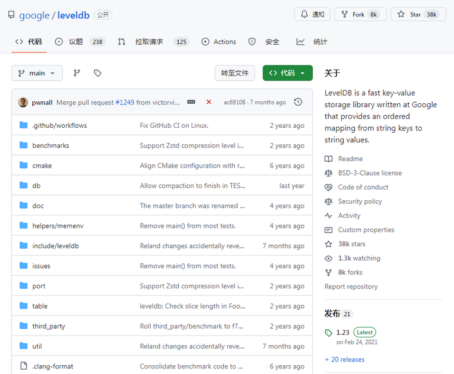Expand the main branch dropdown
Image resolution: width=454 pixels, height=374 pixels.
point(37,73)
